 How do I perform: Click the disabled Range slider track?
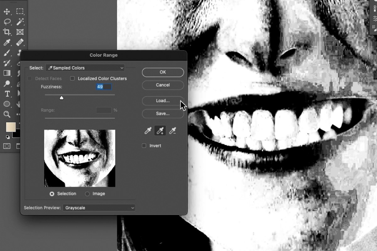click(x=80, y=118)
